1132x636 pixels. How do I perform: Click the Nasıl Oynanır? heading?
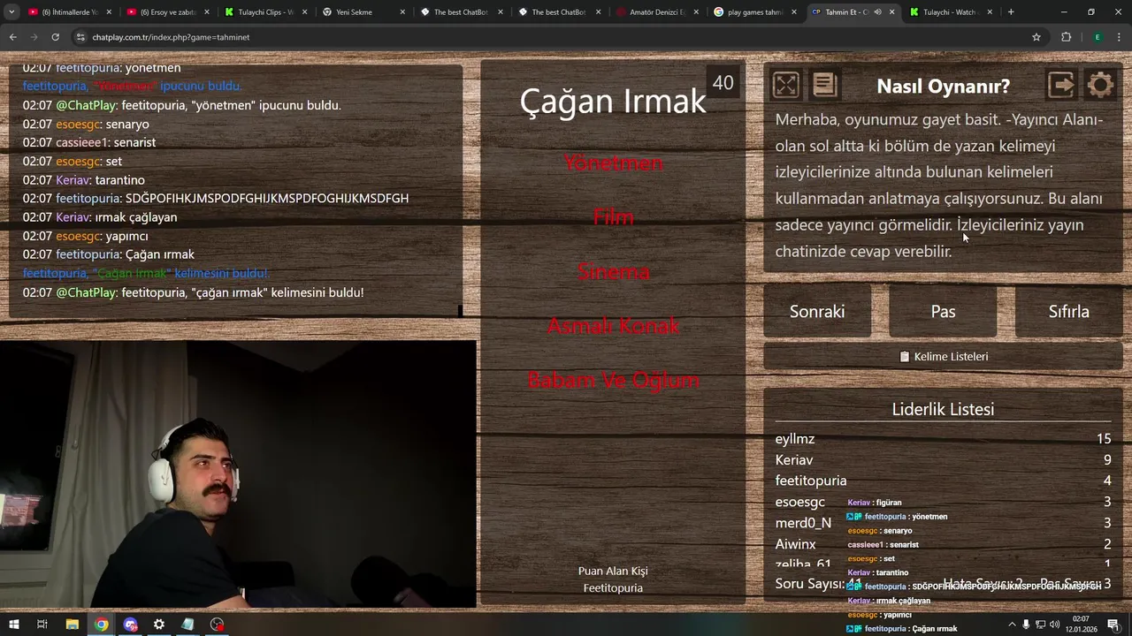[943, 87]
